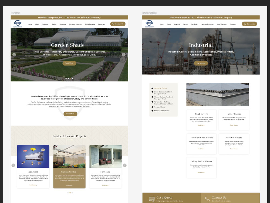Click Industrial card blue railcar thumbnail
Viewport: 270px width, 203px height.
click(33, 156)
